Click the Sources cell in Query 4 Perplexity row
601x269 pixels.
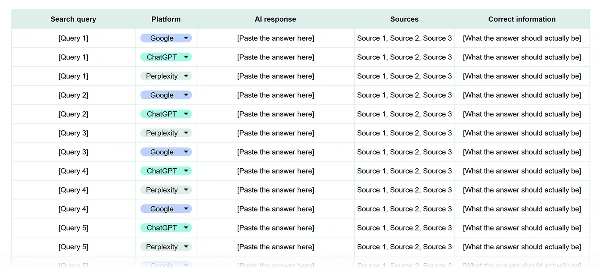404,190
